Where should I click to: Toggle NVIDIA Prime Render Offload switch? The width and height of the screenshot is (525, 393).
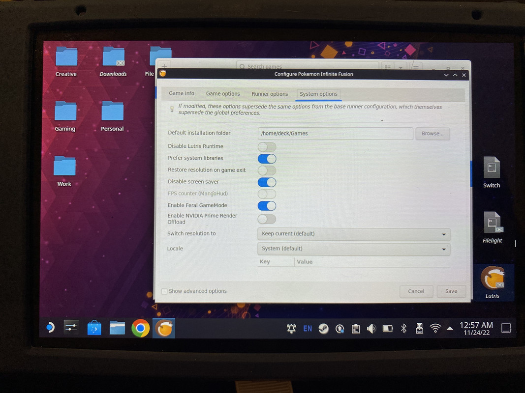[267, 219]
